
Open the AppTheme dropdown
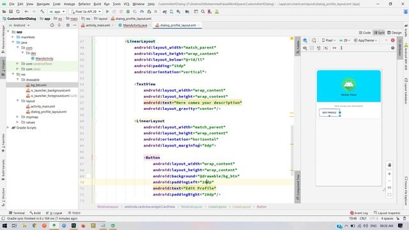(x=366, y=40)
